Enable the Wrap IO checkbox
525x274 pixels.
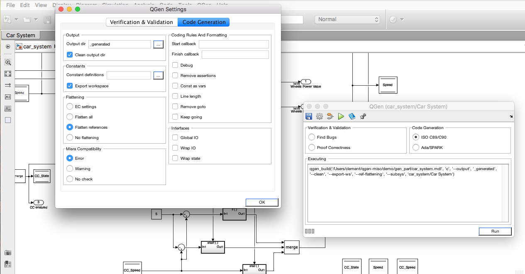(x=175, y=148)
